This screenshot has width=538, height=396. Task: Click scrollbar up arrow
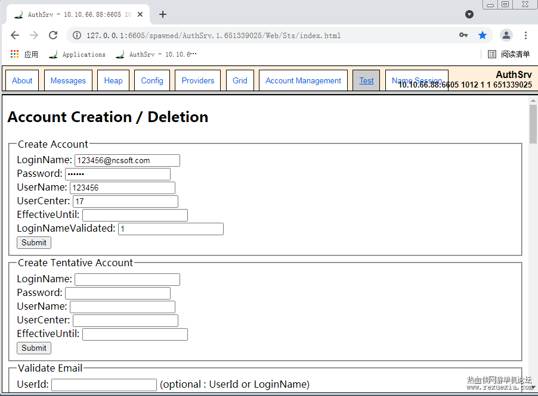coord(533,101)
